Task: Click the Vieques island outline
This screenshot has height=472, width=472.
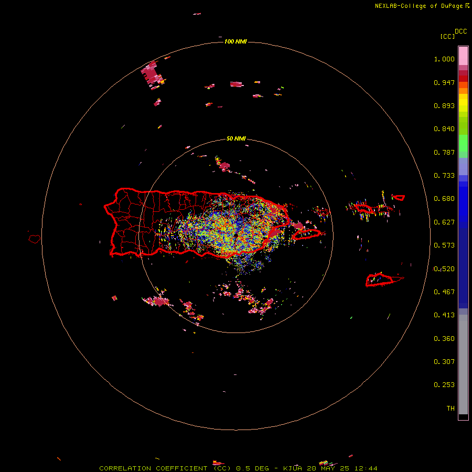Action: (306, 234)
